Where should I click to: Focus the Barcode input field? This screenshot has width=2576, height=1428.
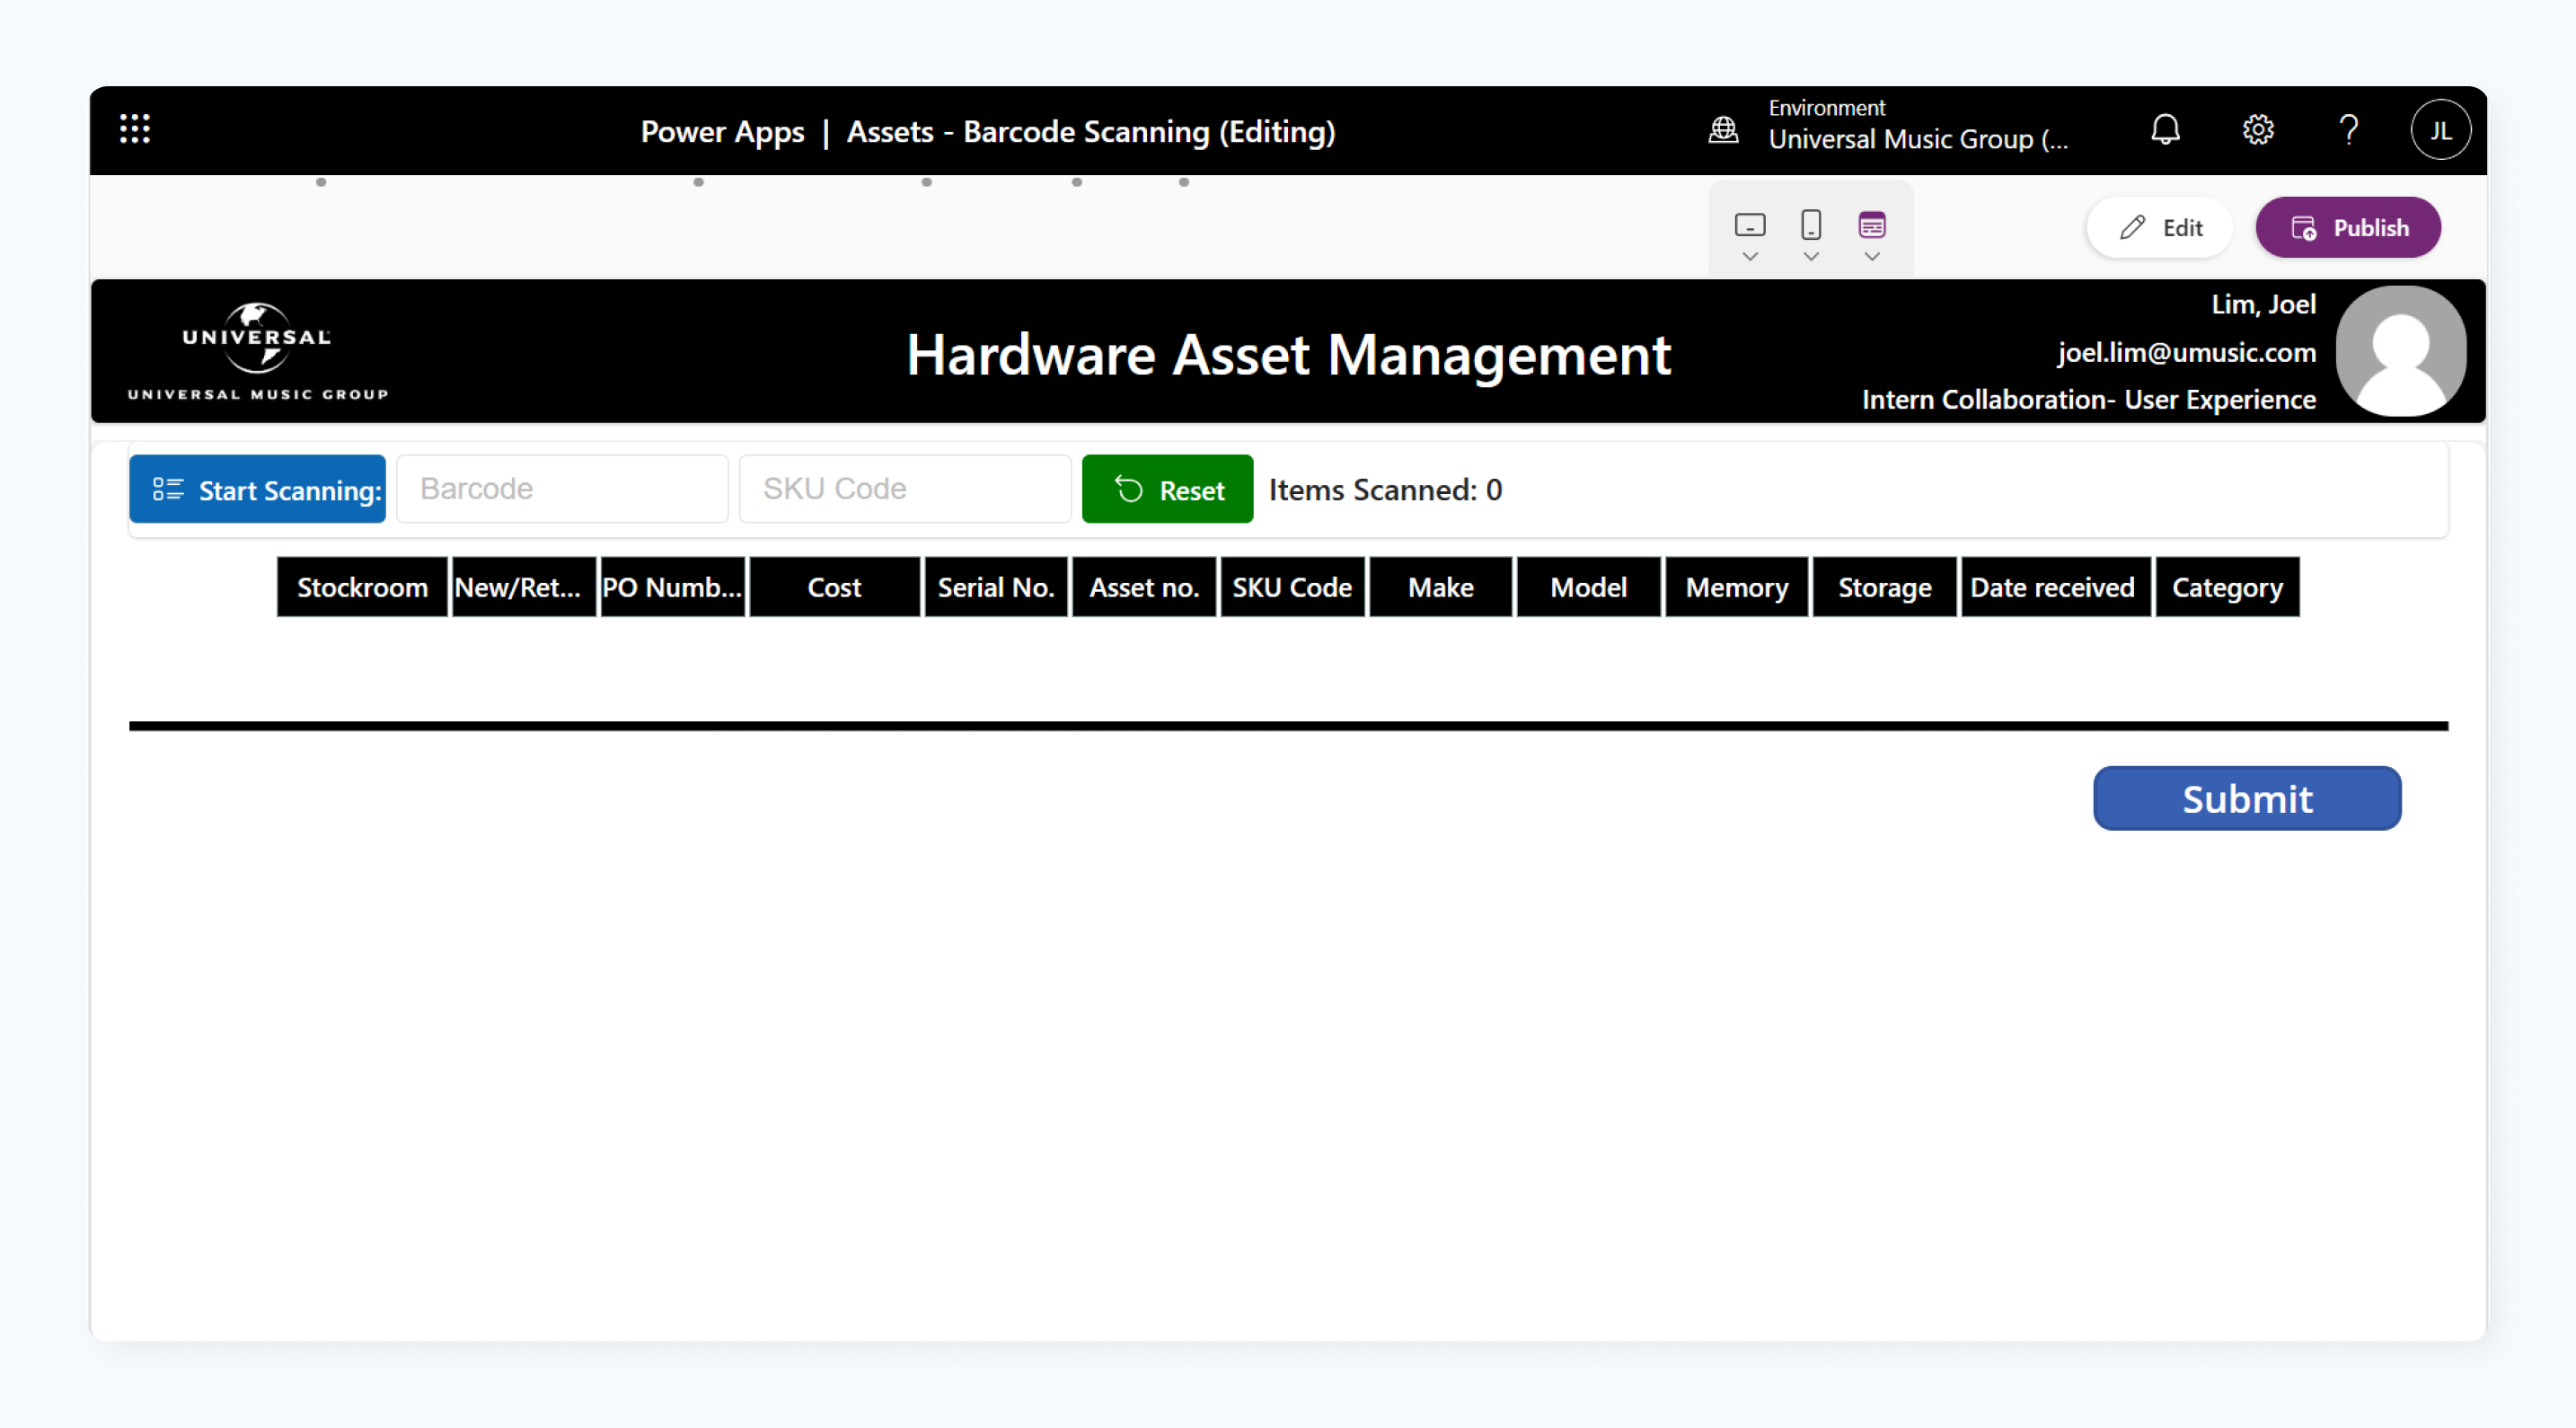(562, 489)
